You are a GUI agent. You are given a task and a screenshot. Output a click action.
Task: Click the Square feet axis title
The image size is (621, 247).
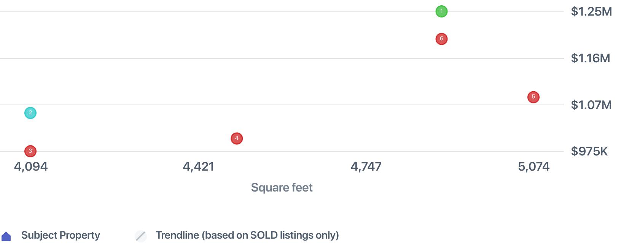click(282, 187)
